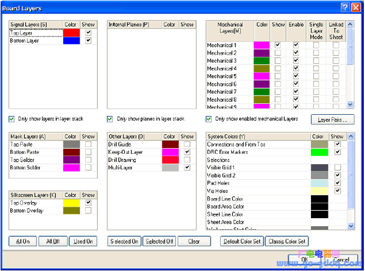Click the Layer Pairs button
Screen dimensions: 365x271
point(332,119)
